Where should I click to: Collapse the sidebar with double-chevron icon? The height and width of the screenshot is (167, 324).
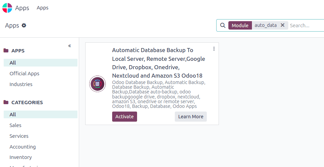(x=69, y=46)
